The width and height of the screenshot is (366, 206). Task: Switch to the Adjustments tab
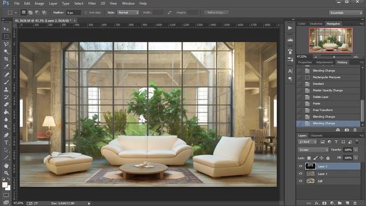pos(324,62)
